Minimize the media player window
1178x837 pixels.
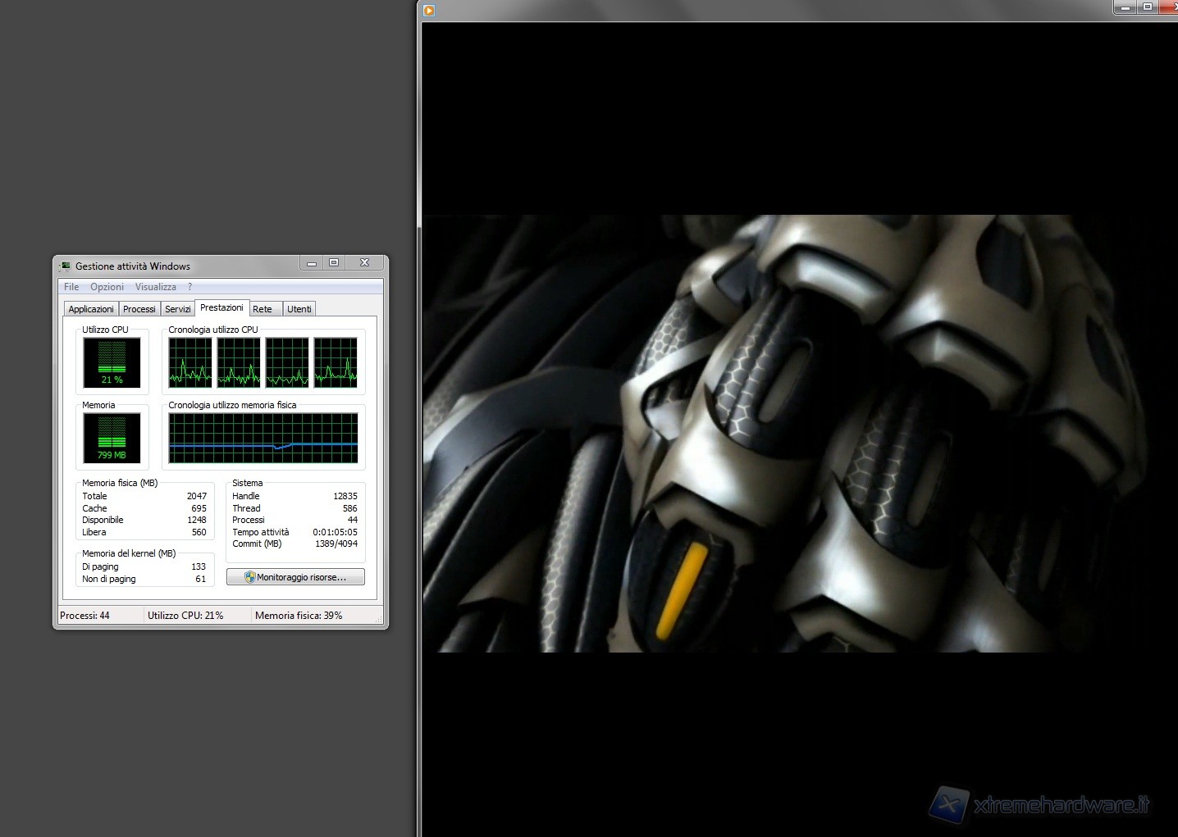[1125, 7]
